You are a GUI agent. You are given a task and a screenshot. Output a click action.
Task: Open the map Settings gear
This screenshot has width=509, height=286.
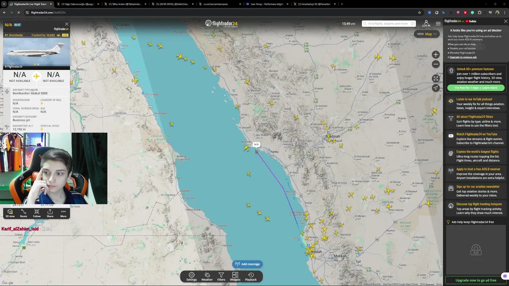(x=191, y=276)
